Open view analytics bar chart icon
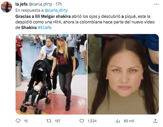The height and width of the screenshot is (127, 163). [118, 121]
